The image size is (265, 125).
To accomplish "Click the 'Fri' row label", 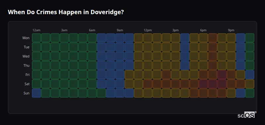I will coord(27,75).
